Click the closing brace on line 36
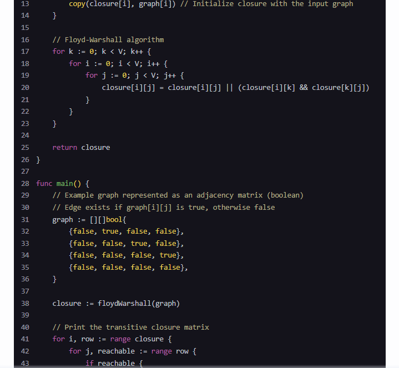 (54, 279)
